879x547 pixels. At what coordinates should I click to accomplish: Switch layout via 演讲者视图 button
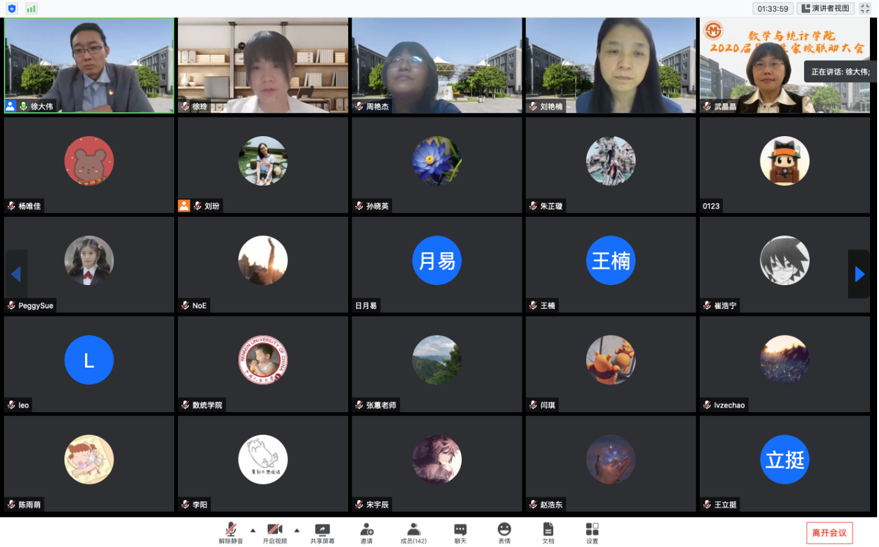click(825, 8)
